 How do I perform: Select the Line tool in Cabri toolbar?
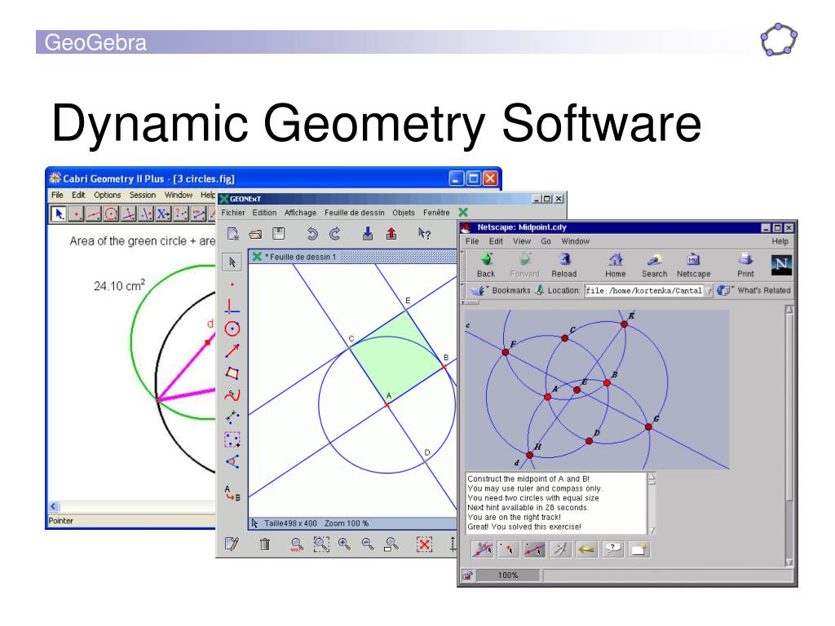point(94,214)
